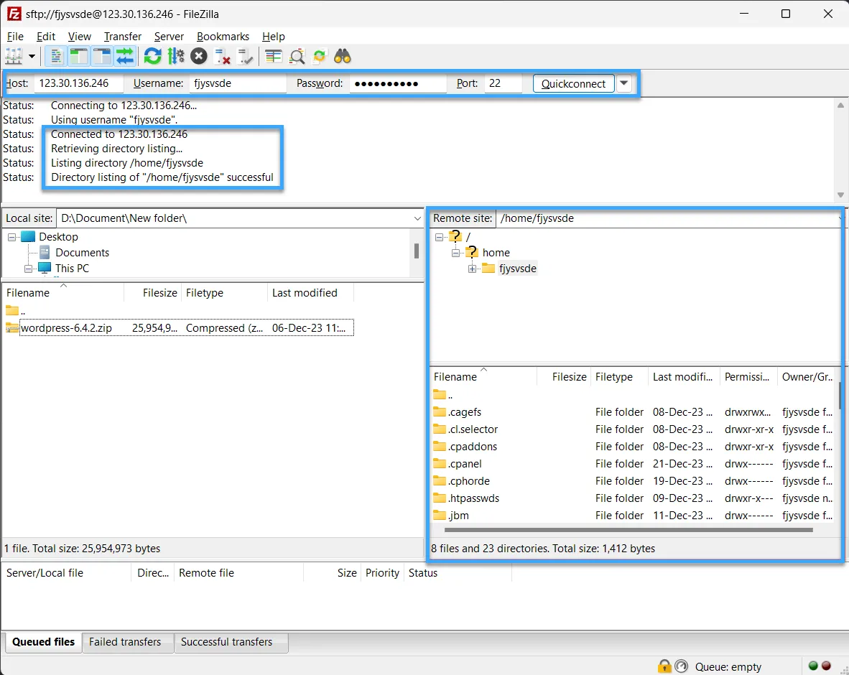The height and width of the screenshot is (675, 849).
Task: Collapse remote home tree node
Action: (456, 253)
